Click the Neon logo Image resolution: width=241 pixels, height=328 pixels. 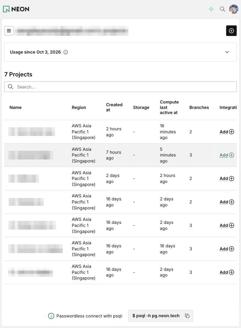(x=16, y=9)
